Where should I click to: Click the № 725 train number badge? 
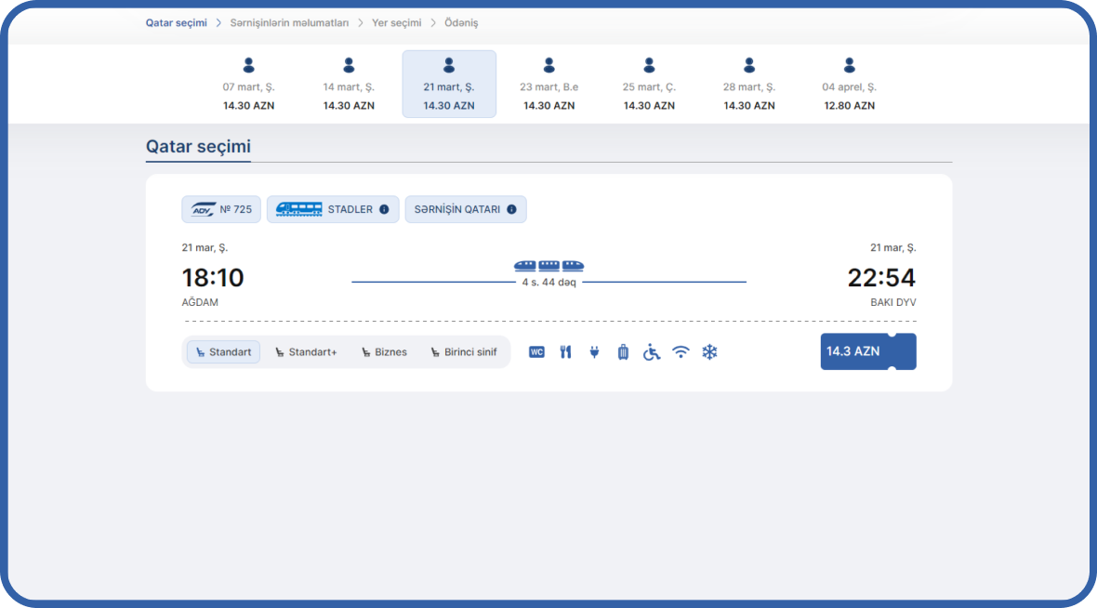(221, 209)
